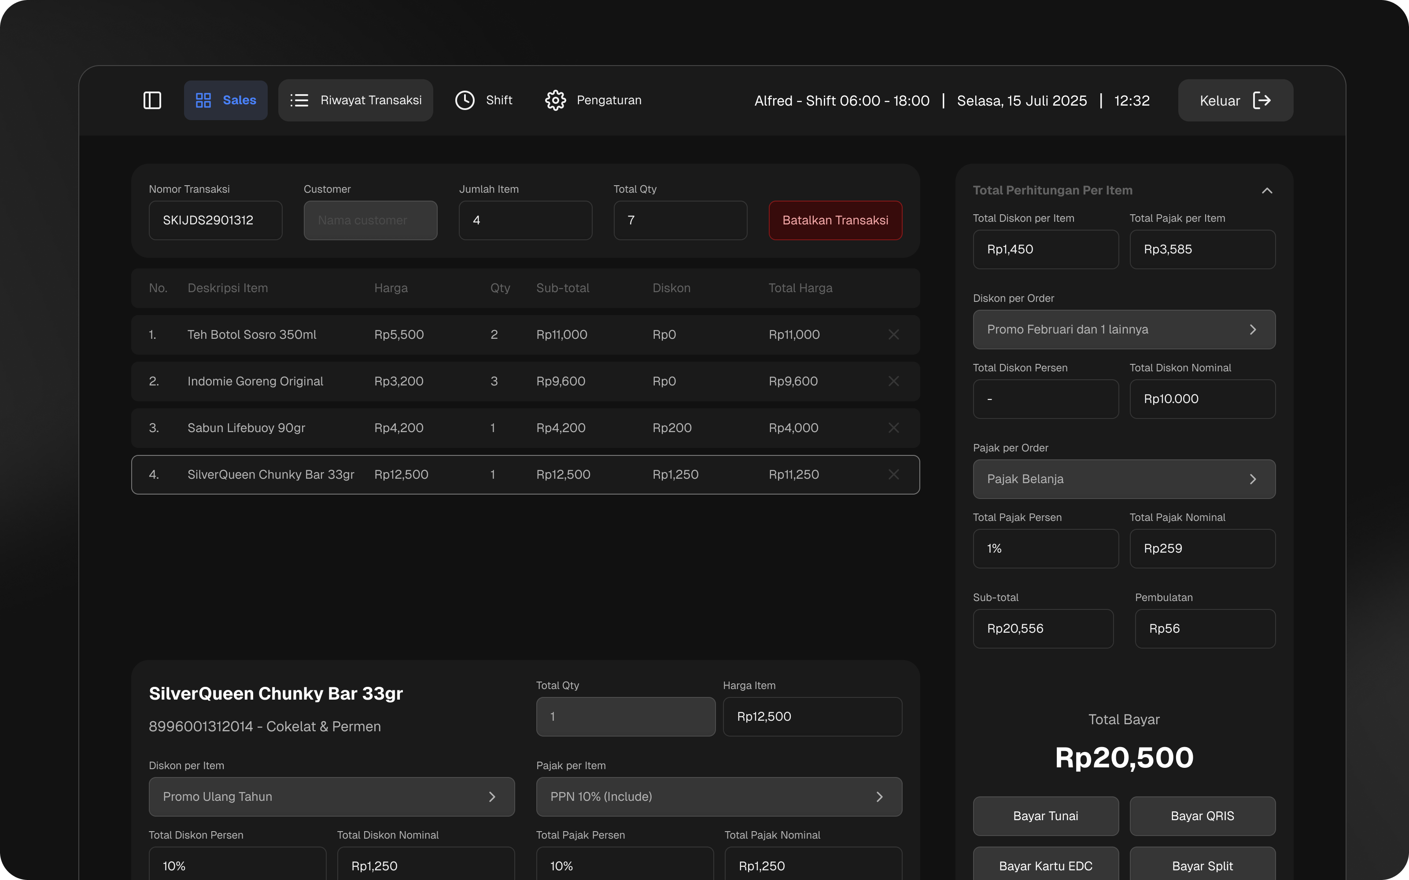The width and height of the screenshot is (1409, 880).
Task: Remove Sabun Lifebuoy 90gr row
Action: click(x=893, y=428)
